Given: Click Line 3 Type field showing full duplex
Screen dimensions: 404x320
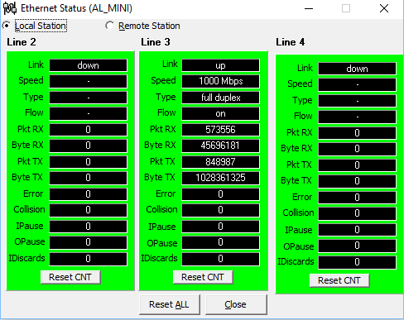Looking at the screenshot, I should [220, 98].
